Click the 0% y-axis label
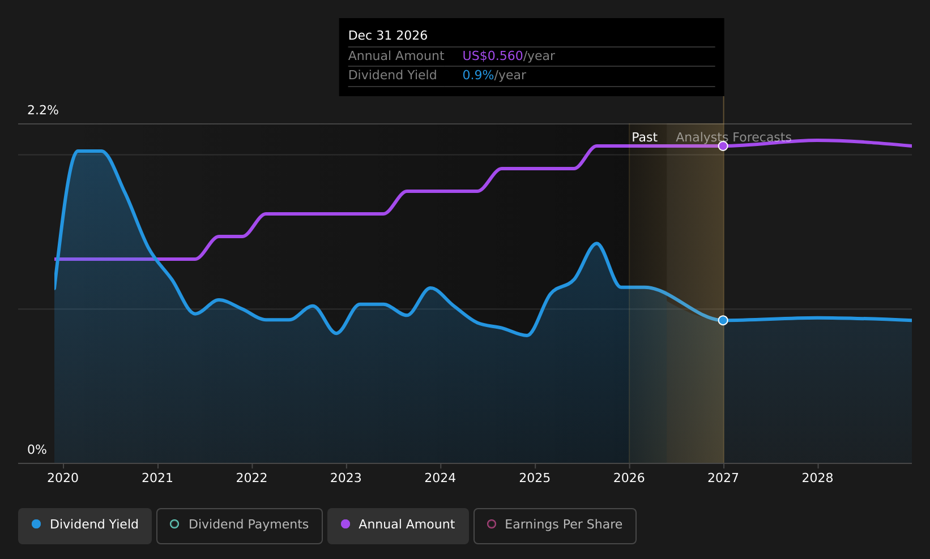 (x=37, y=450)
